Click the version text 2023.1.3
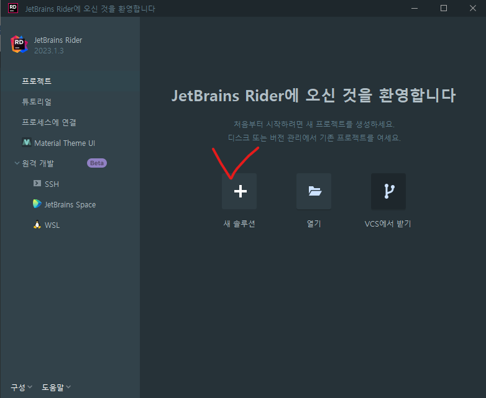This screenshot has width=486, height=398. point(48,51)
